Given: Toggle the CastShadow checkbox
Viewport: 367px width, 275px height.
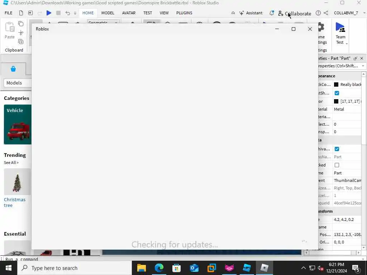Looking at the screenshot, I should [x=337, y=93].
